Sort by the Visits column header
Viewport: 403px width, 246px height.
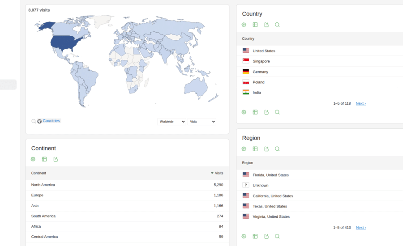coord(217,173)
